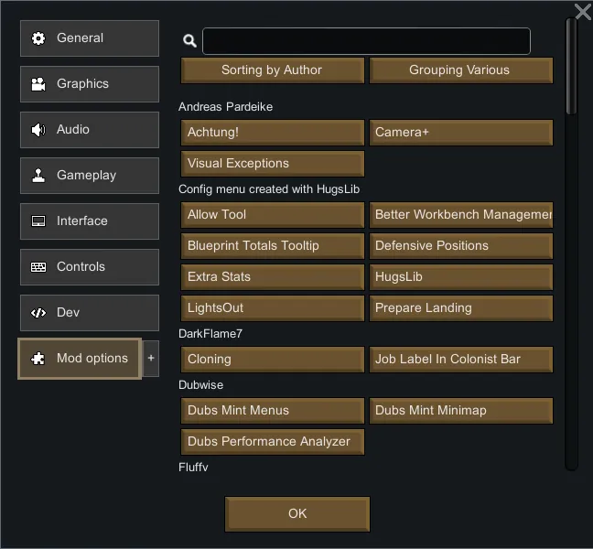Screen dimensions: 593x549
Task: Open Achtung! mod settings
Action: (273, 133)
